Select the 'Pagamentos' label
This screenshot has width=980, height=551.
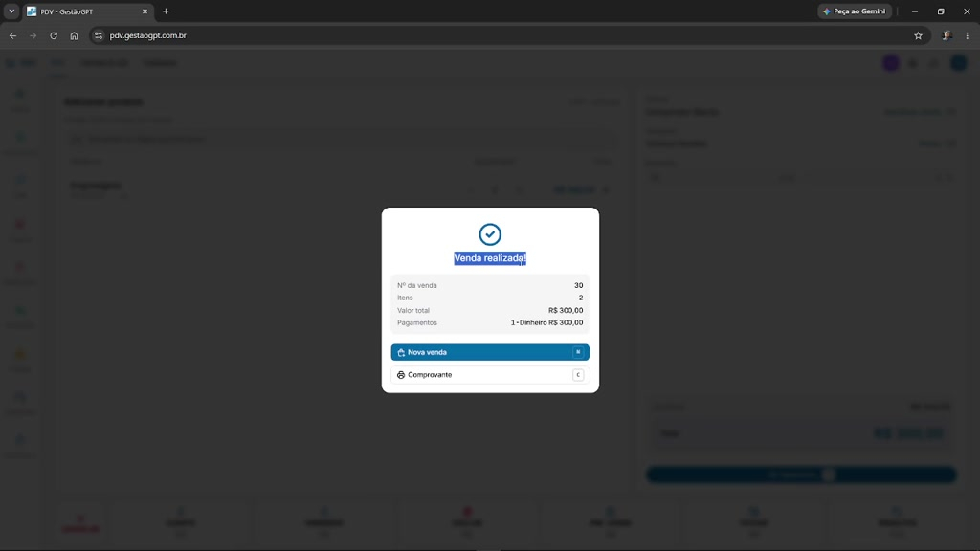[x=417, y=323]
